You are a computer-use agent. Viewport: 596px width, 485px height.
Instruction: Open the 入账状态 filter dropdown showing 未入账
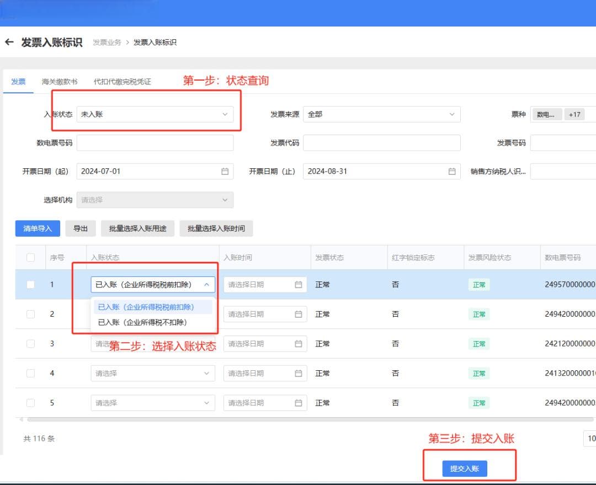(x=155, y=114)
